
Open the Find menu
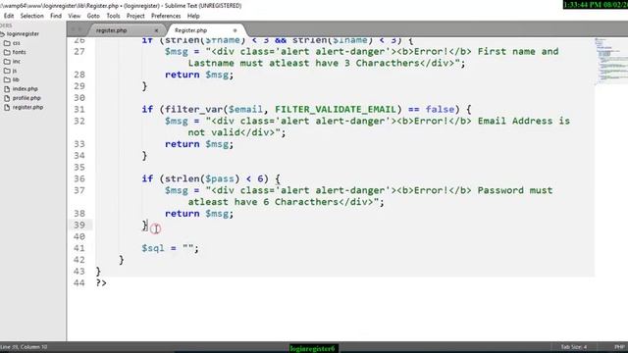tap(56, 16)
